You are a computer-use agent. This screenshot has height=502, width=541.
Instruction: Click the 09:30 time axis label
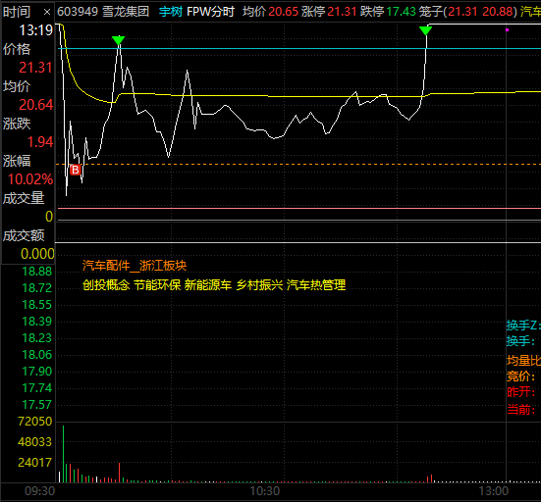pos(39,491)
